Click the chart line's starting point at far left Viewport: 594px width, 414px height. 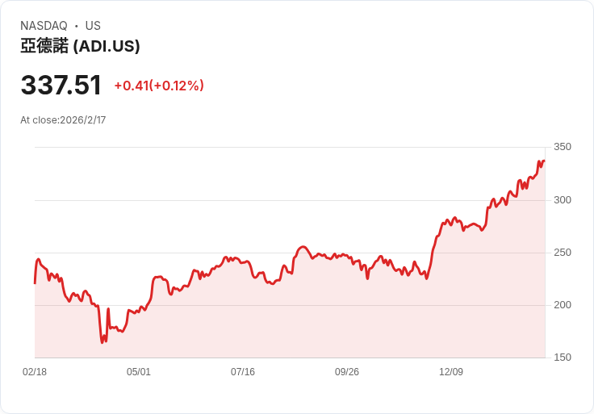click(x=35, y=282)
